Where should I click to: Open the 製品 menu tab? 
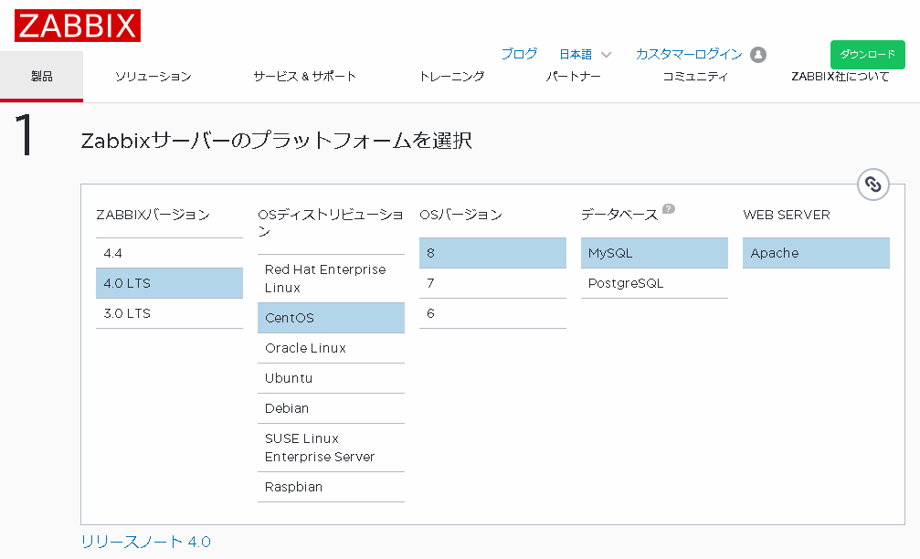(x=42, y=76)
